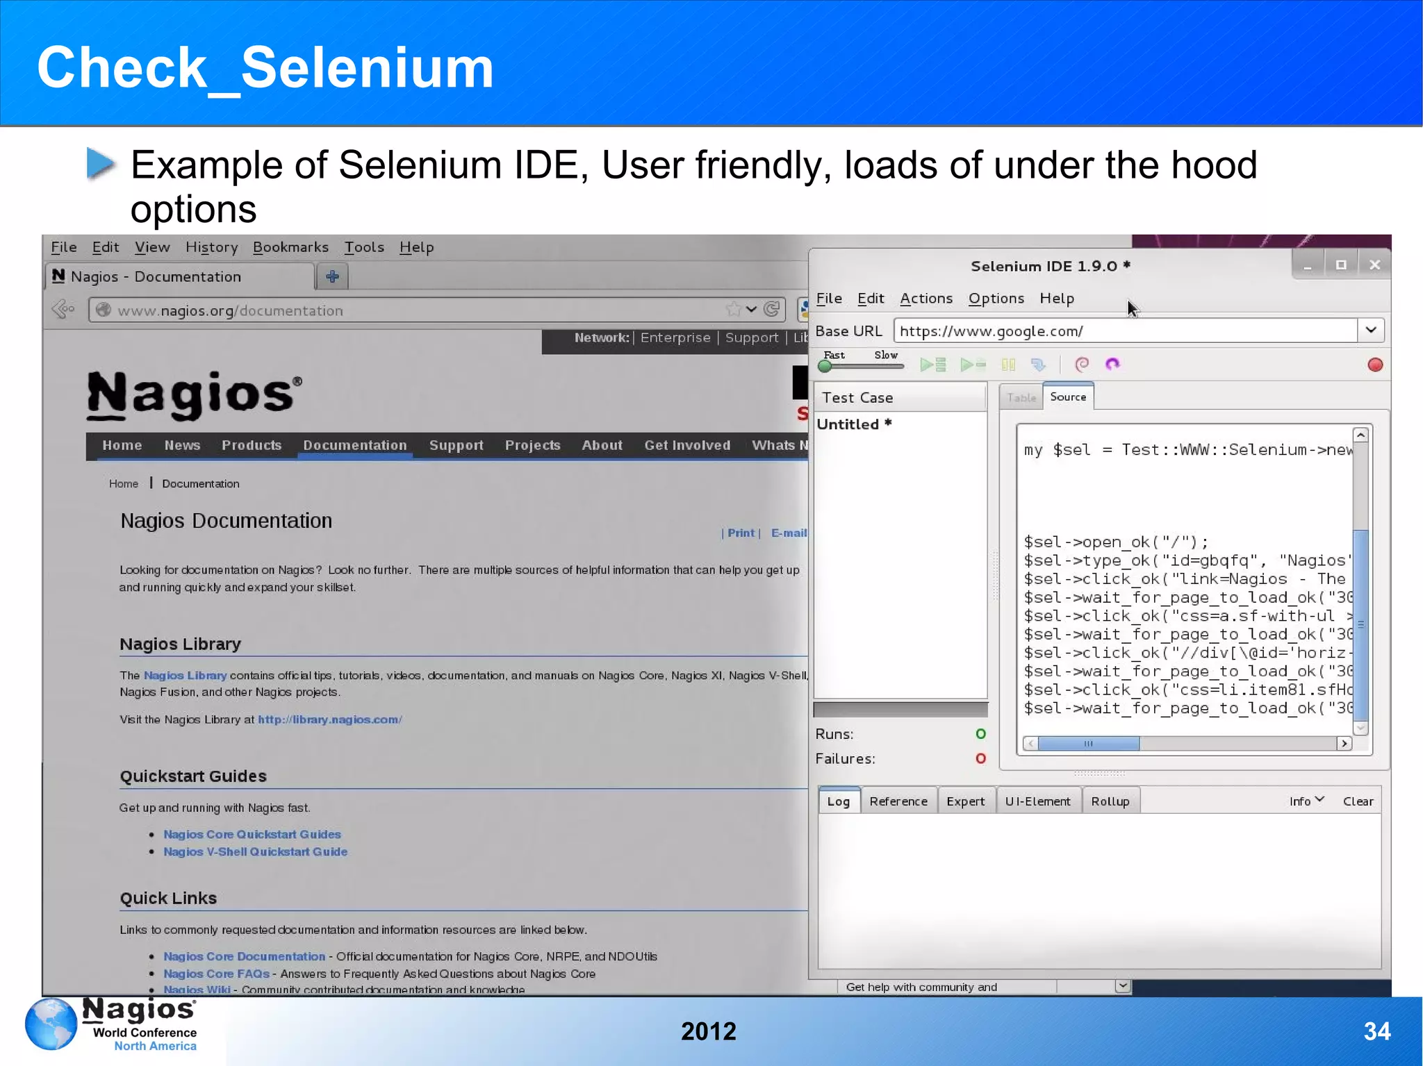
Task: Click About in Nagios navigation bar
Action: [602, 445]
